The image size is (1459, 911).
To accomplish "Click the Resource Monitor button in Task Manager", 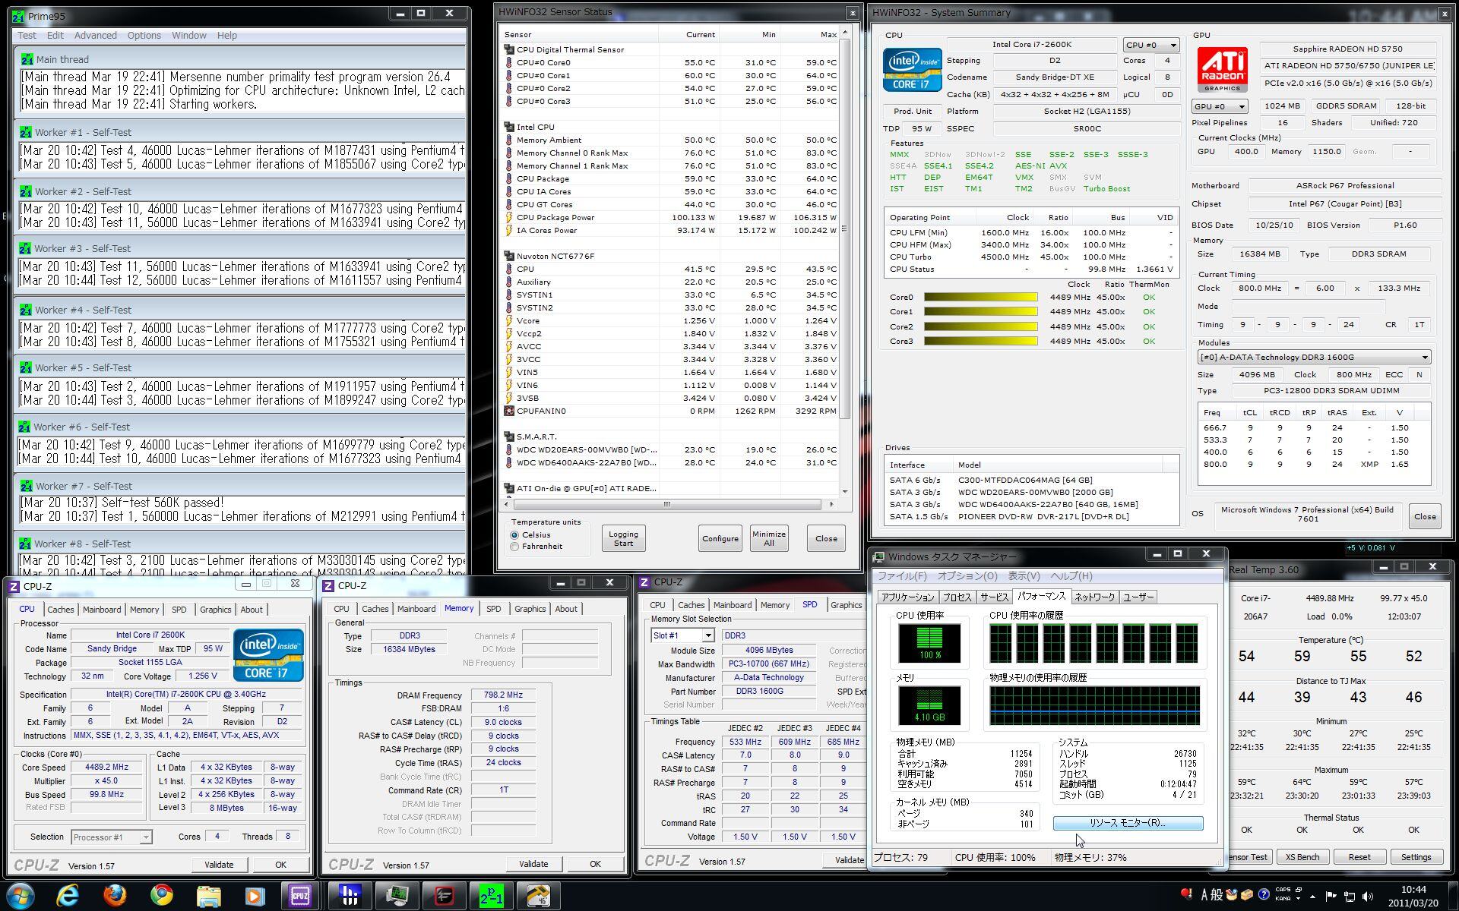I will point(1128,823).
